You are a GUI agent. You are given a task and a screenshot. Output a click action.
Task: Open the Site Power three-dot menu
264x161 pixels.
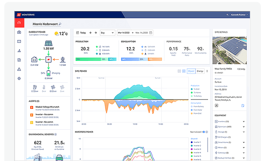[207, 71]
